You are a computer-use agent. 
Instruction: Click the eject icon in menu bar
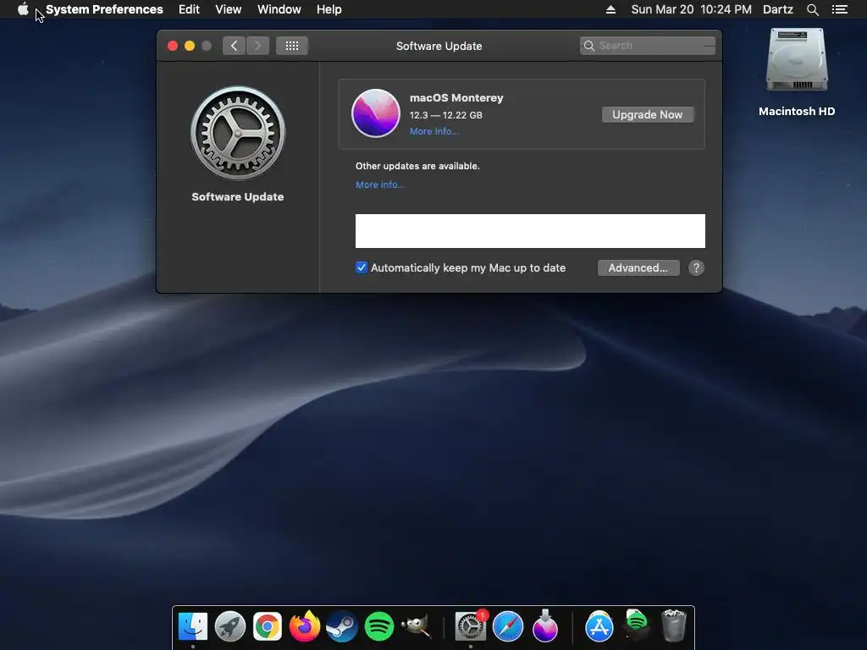click(x=610, y=9)
